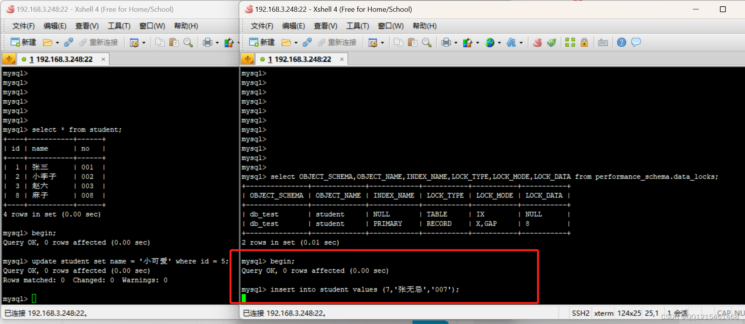
Task: Open 帮助(H) menu in right window
Action: coord(425,26)
